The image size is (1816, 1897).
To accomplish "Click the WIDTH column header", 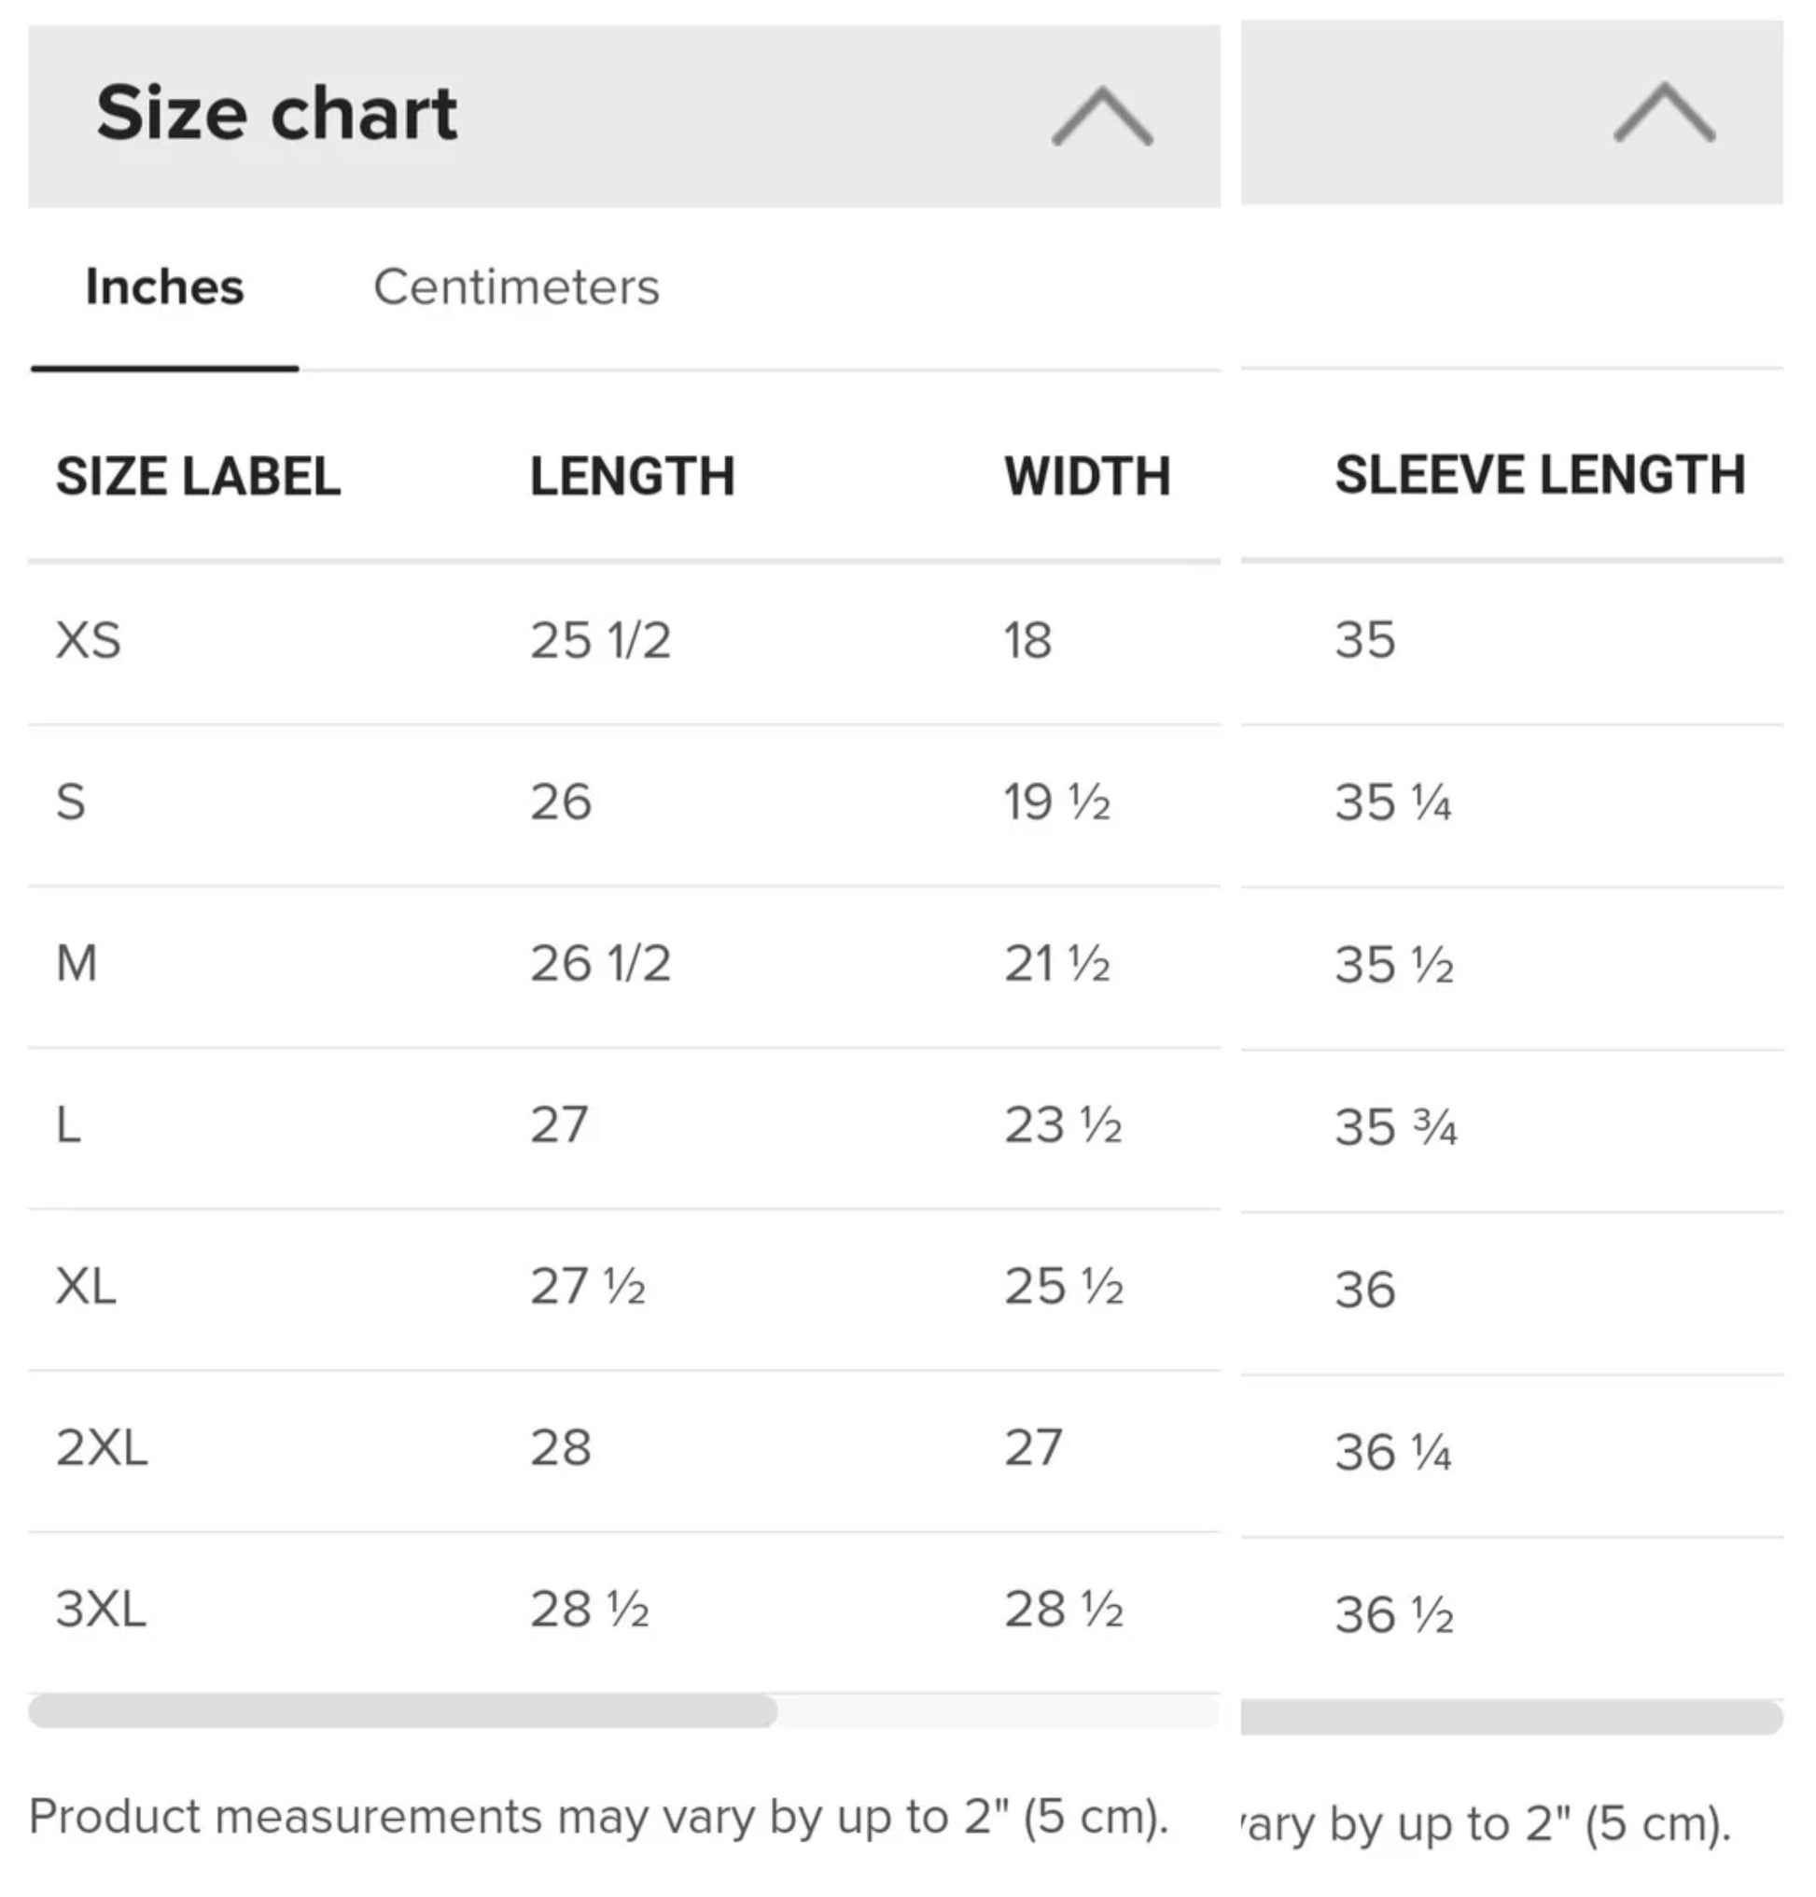I will tap(1087, 476).
